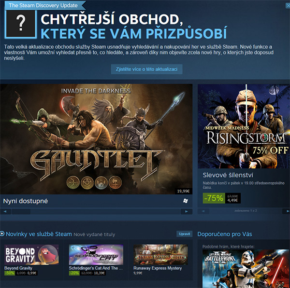Click Doporučeno pro Vás heading
This screenshot has height=288, width=290.
pyautogui.click(x=225, y=234)
